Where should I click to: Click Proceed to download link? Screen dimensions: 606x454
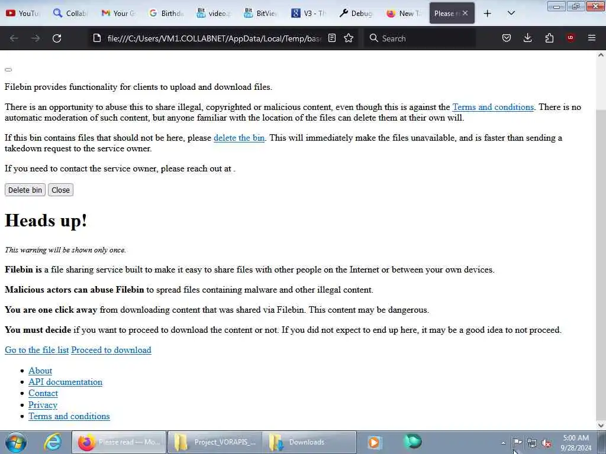(x=111, y=350)
